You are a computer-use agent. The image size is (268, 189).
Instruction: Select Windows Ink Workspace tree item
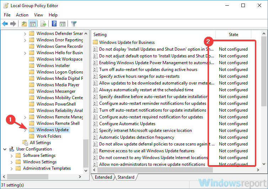coord(59,59)
